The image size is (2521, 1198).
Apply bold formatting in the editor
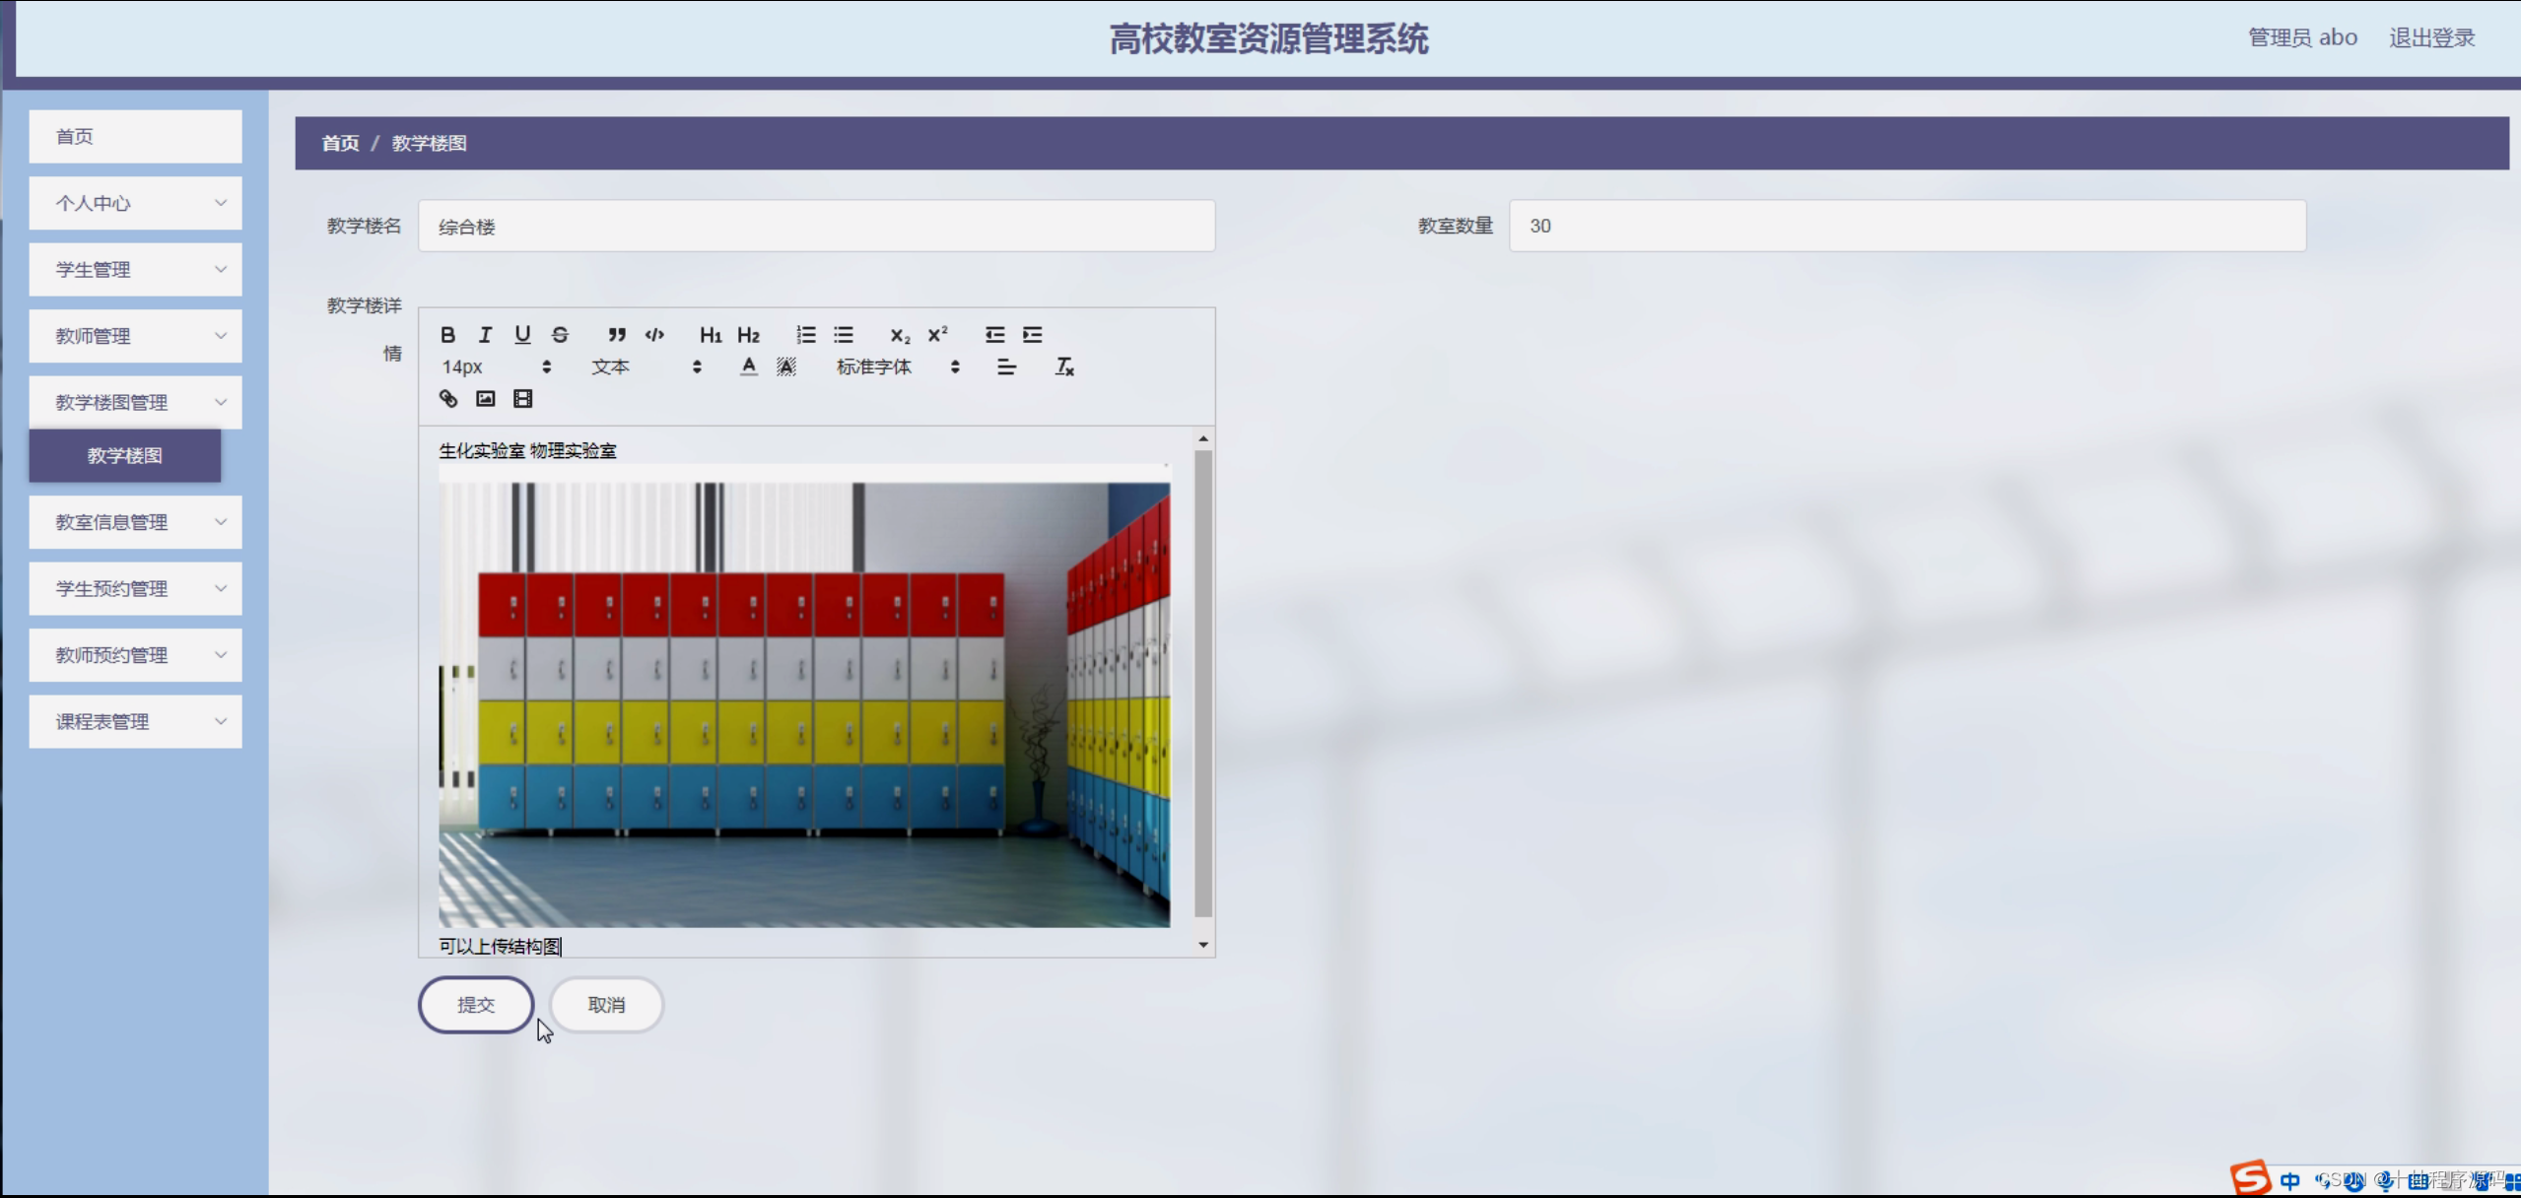pos(447,335)
